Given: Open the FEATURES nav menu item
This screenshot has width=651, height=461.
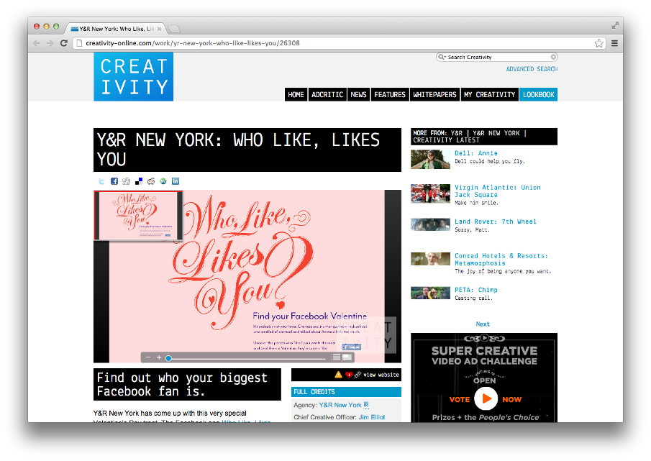Looking at the screenshot, I should [390, 95].
